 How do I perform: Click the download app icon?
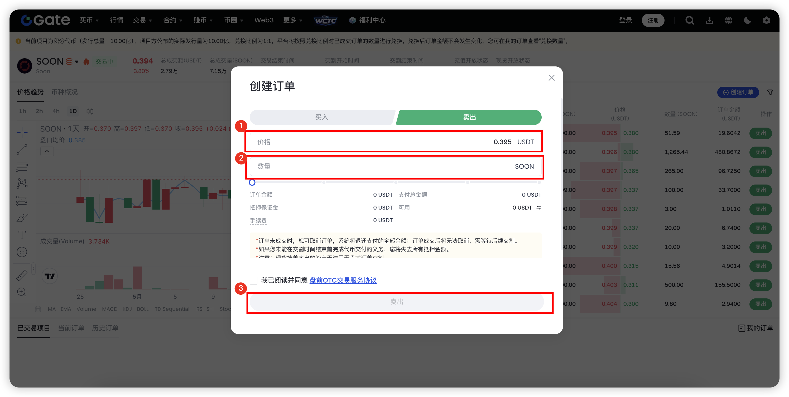tap(709, 20)
